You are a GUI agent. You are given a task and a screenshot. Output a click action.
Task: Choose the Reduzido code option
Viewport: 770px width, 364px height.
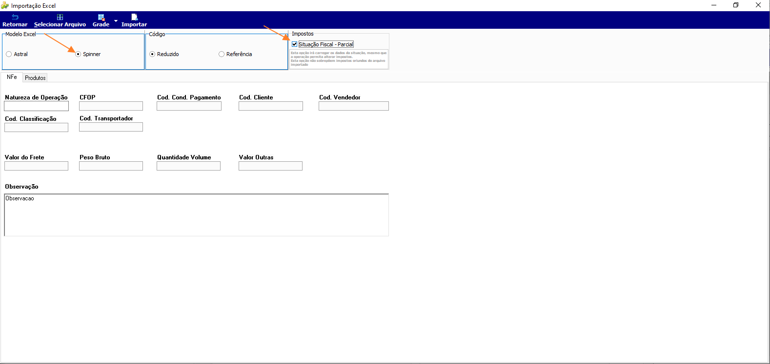[164, 54]
